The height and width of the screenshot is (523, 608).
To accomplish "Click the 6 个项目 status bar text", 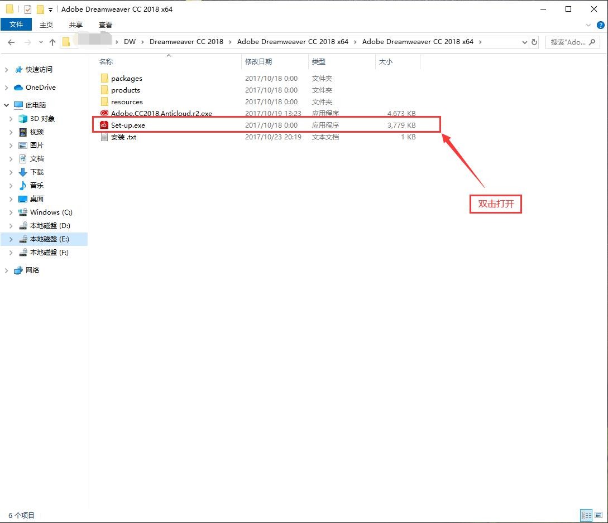I will [21, 515].
